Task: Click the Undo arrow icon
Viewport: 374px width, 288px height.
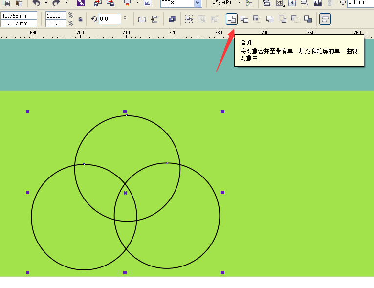Action: (36, 3)
